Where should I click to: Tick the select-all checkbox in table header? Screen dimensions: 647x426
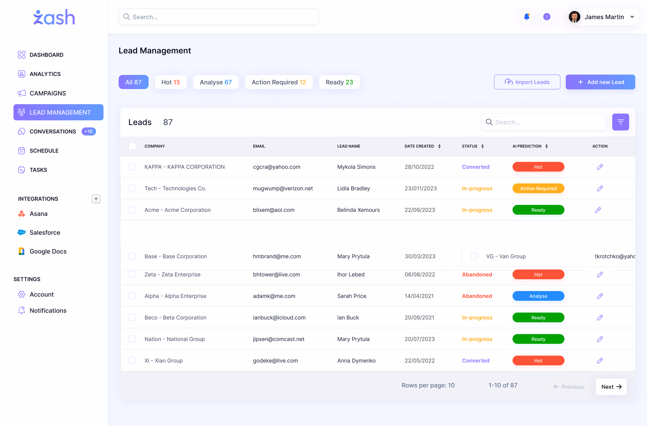point(132,146)
